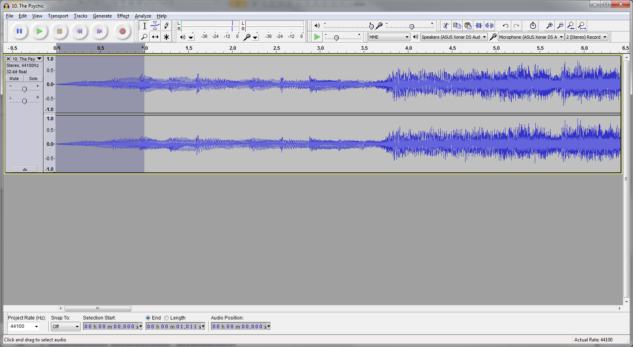Viewport: 633px width, 347px height.
Task: Stop audio with the Stop button
Action: coord(59,31)
